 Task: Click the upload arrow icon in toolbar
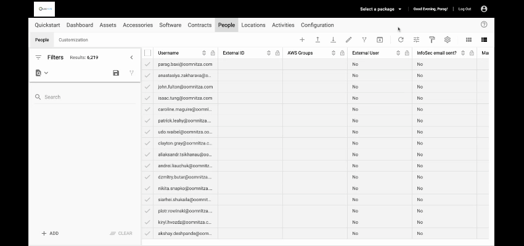click(317, 40)
